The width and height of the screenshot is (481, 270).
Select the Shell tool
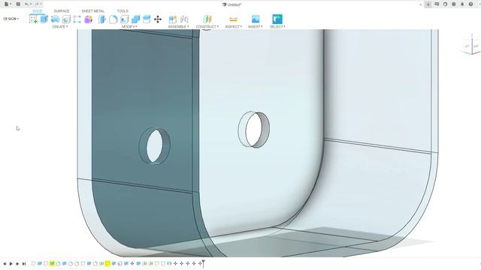(x=124, y=19)
